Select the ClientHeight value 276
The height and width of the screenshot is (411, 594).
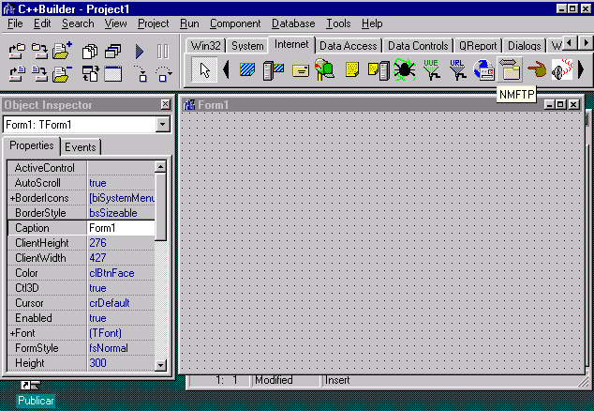click(121, 243)
